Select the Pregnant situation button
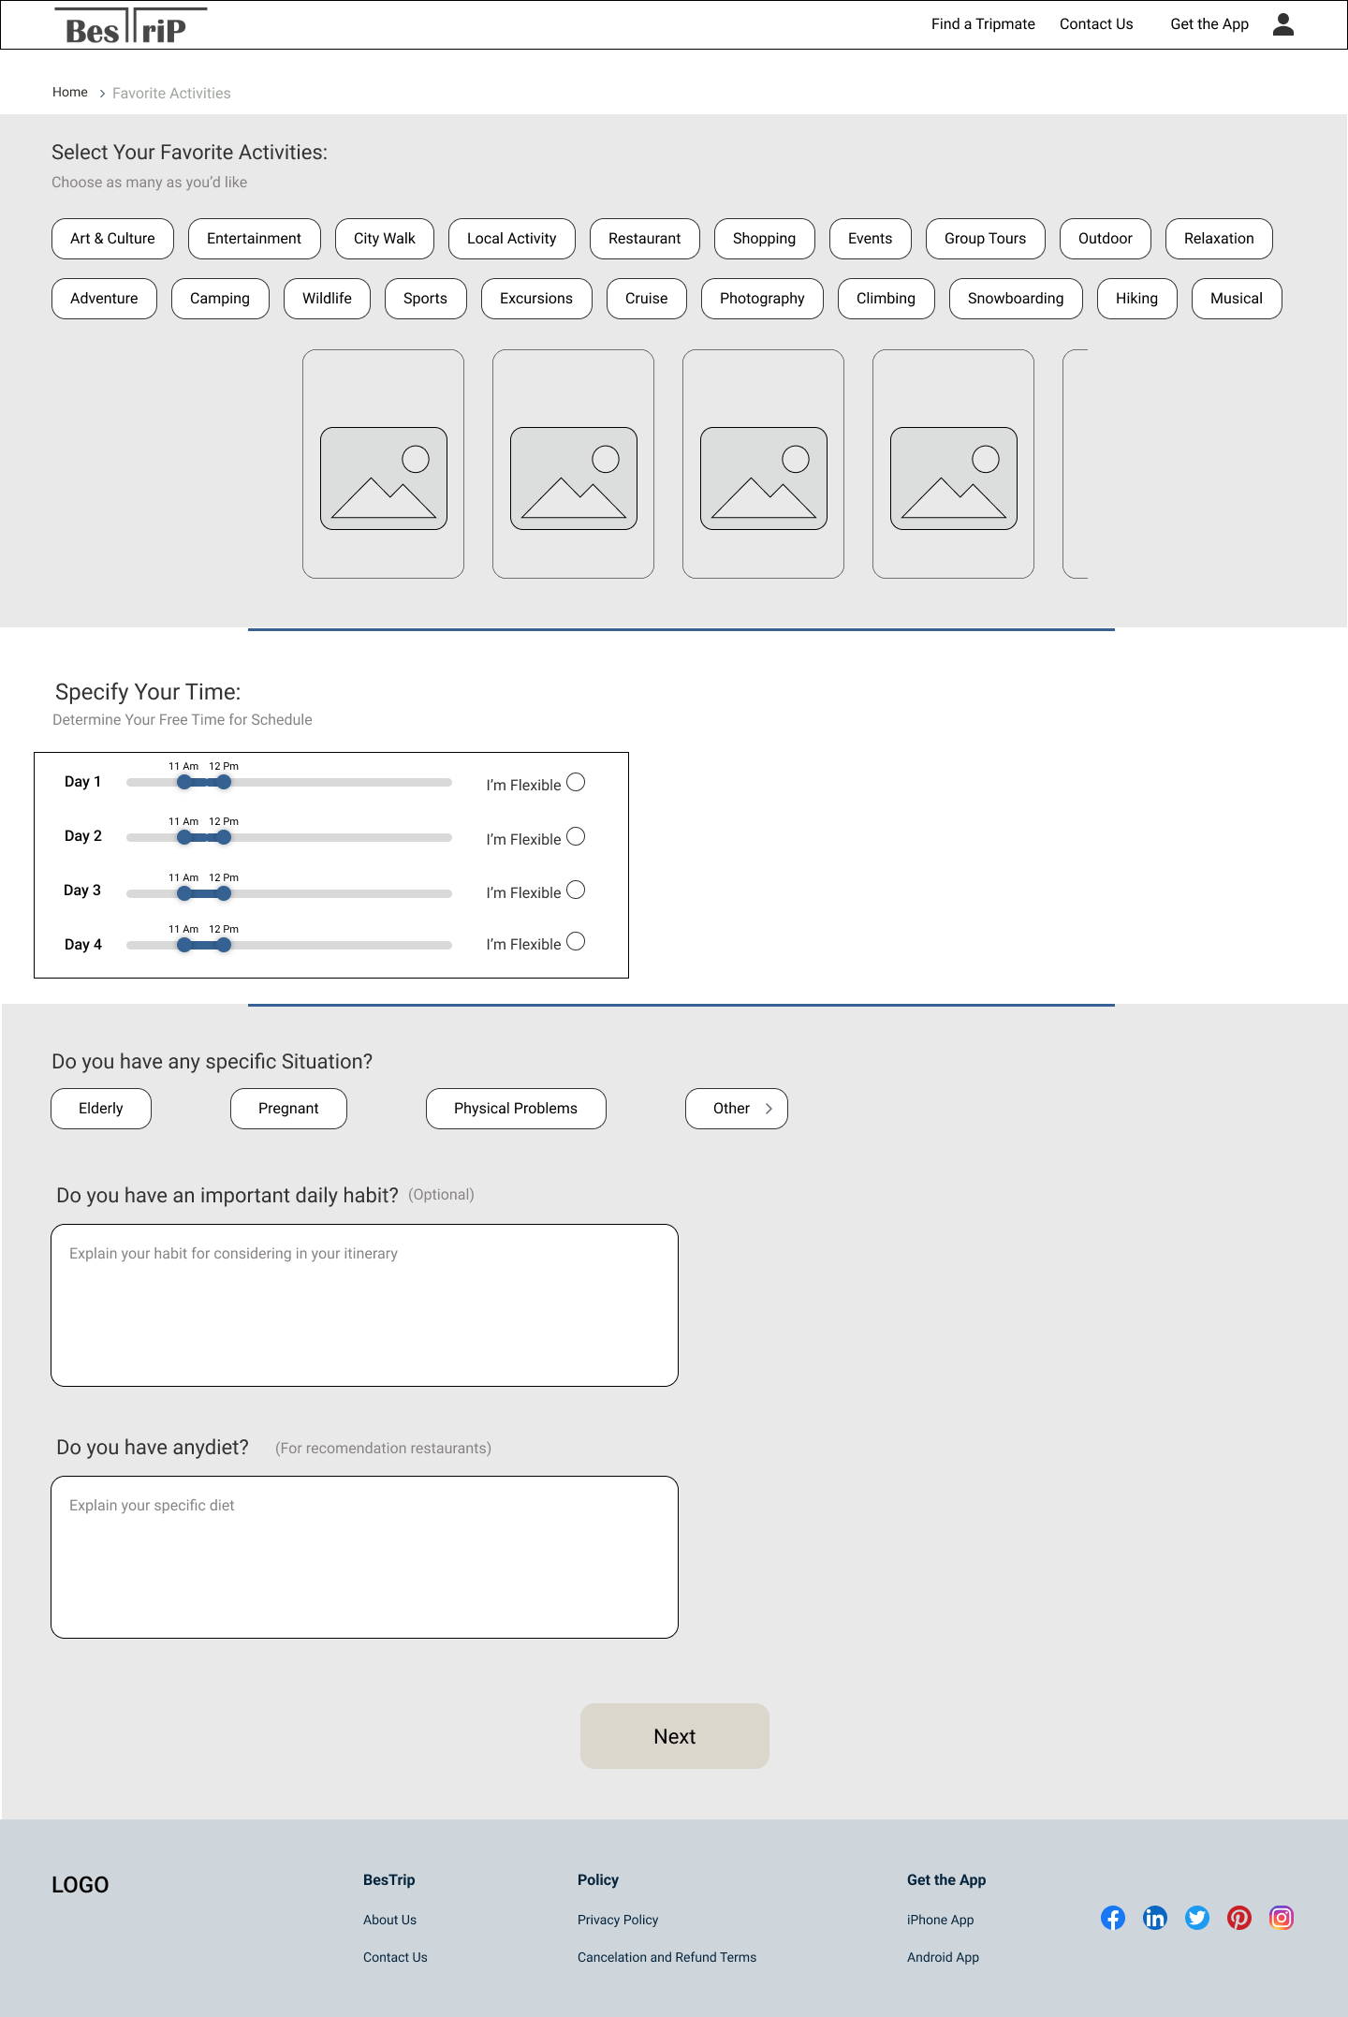The width and height of the screenshot is (1348, 2017). pos(288,1109)
